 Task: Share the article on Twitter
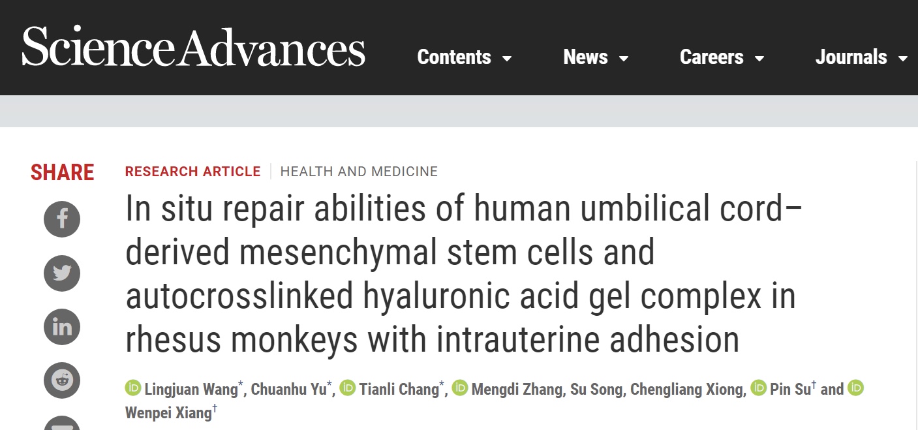pos(62,273)
